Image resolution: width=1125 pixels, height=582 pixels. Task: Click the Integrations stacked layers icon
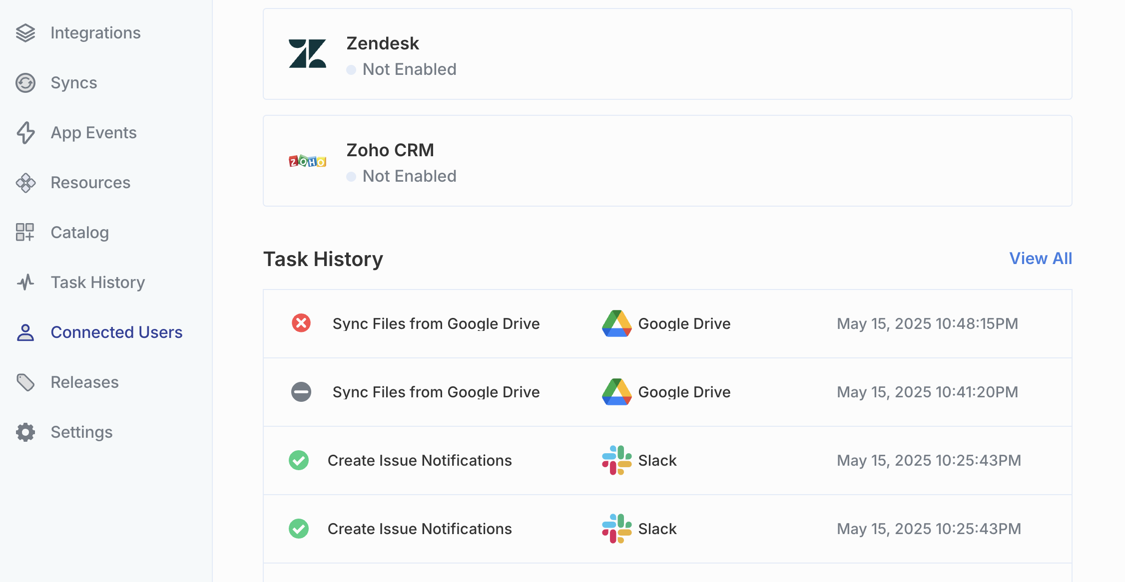pyautogui.click(x=25, y=33)
